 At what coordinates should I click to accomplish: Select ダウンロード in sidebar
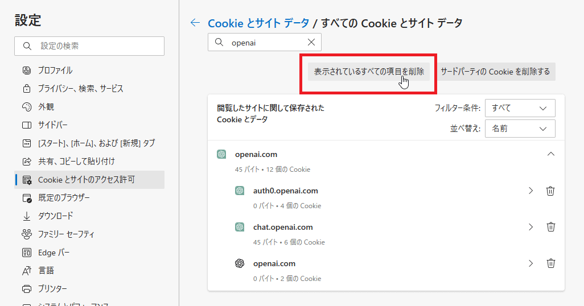coord(55,216)
